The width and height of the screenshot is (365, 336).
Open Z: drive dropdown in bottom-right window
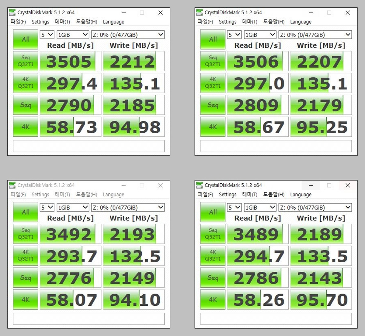tap(315, 207)
